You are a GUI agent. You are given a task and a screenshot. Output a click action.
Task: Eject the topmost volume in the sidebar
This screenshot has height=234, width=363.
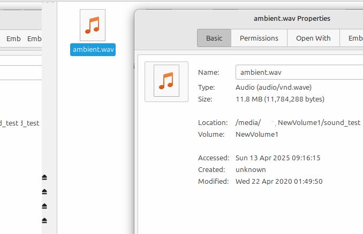[44, 177]
